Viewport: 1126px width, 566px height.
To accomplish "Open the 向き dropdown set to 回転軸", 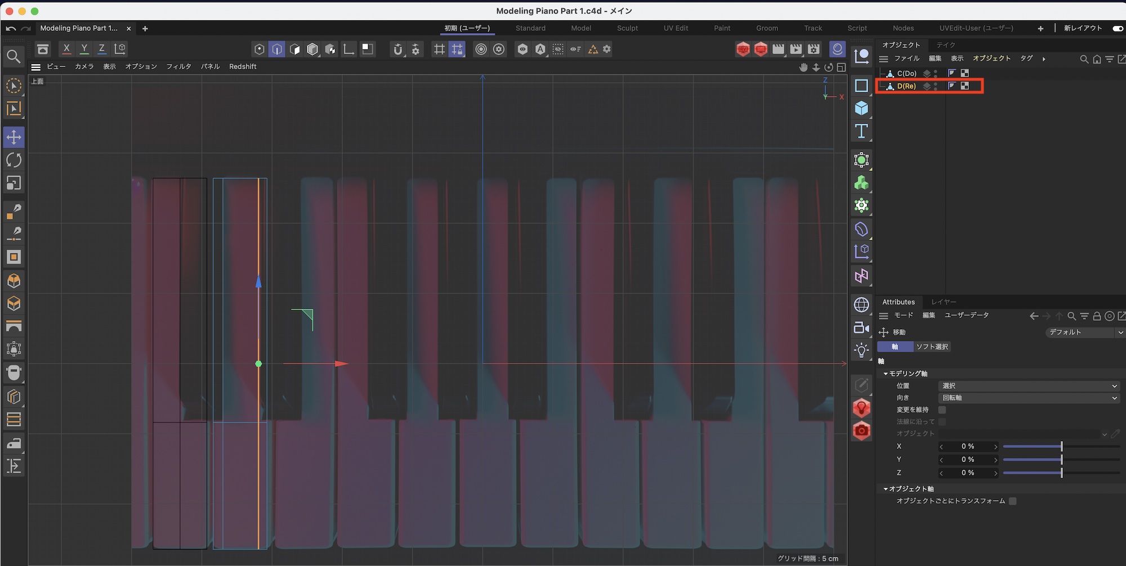I will [x=1029, y=398].
